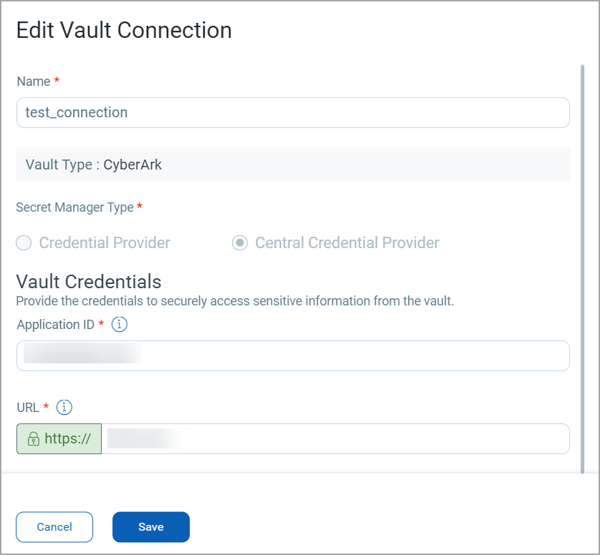Select the Central Credential Provider radio button

(240, 243)
